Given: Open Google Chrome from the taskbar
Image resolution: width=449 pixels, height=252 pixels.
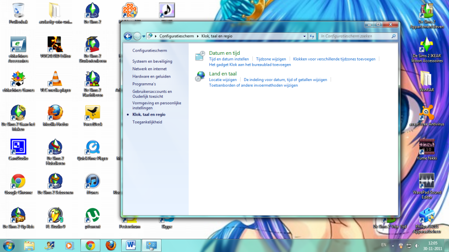Looking at the screenshot, I should [90, 245].
